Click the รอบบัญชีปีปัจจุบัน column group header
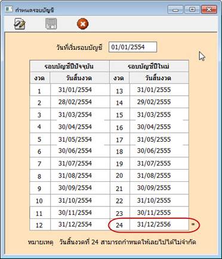The image size is (222, 259). tap(69, 66)
